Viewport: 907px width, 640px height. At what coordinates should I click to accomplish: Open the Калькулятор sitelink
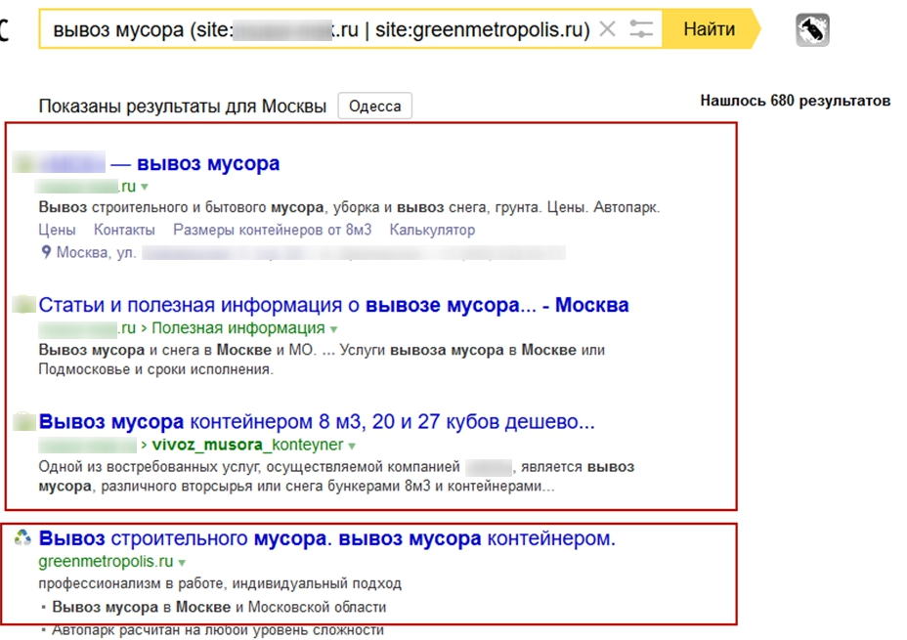432,231
